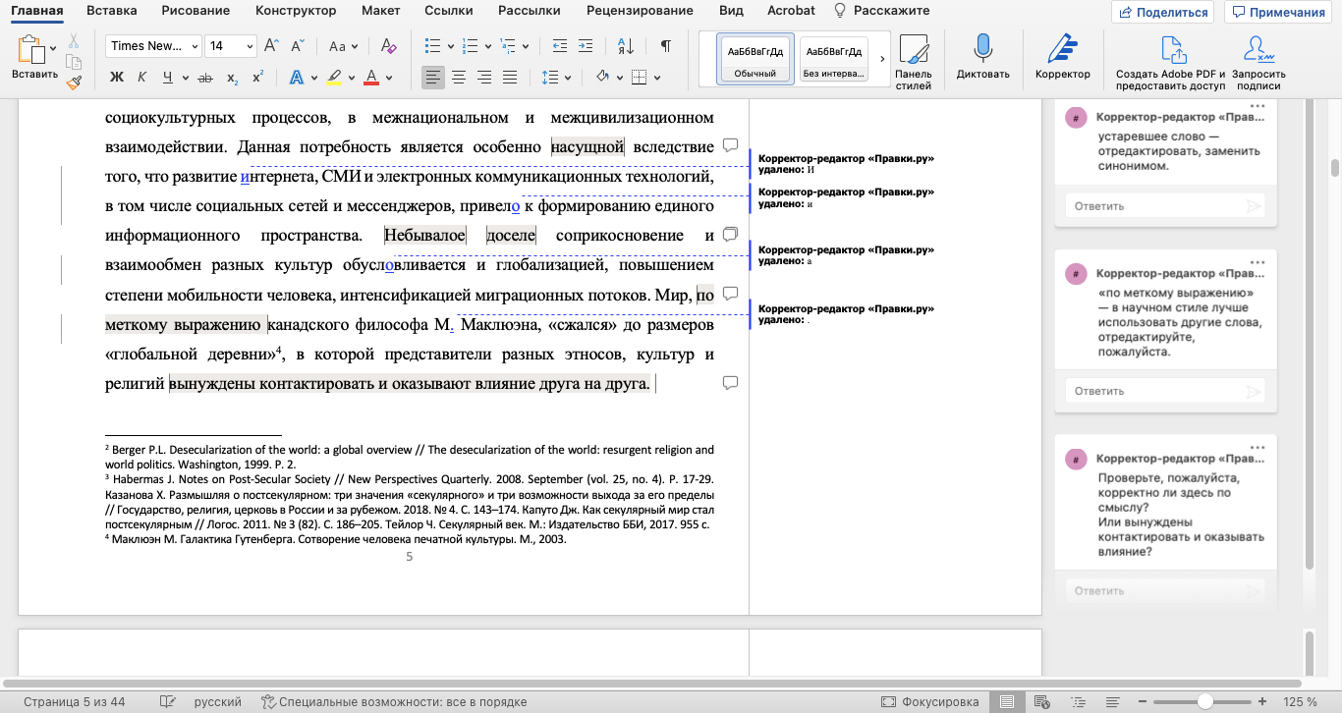
Task: Toggle left text alignment
Action: tap(433, 77)
